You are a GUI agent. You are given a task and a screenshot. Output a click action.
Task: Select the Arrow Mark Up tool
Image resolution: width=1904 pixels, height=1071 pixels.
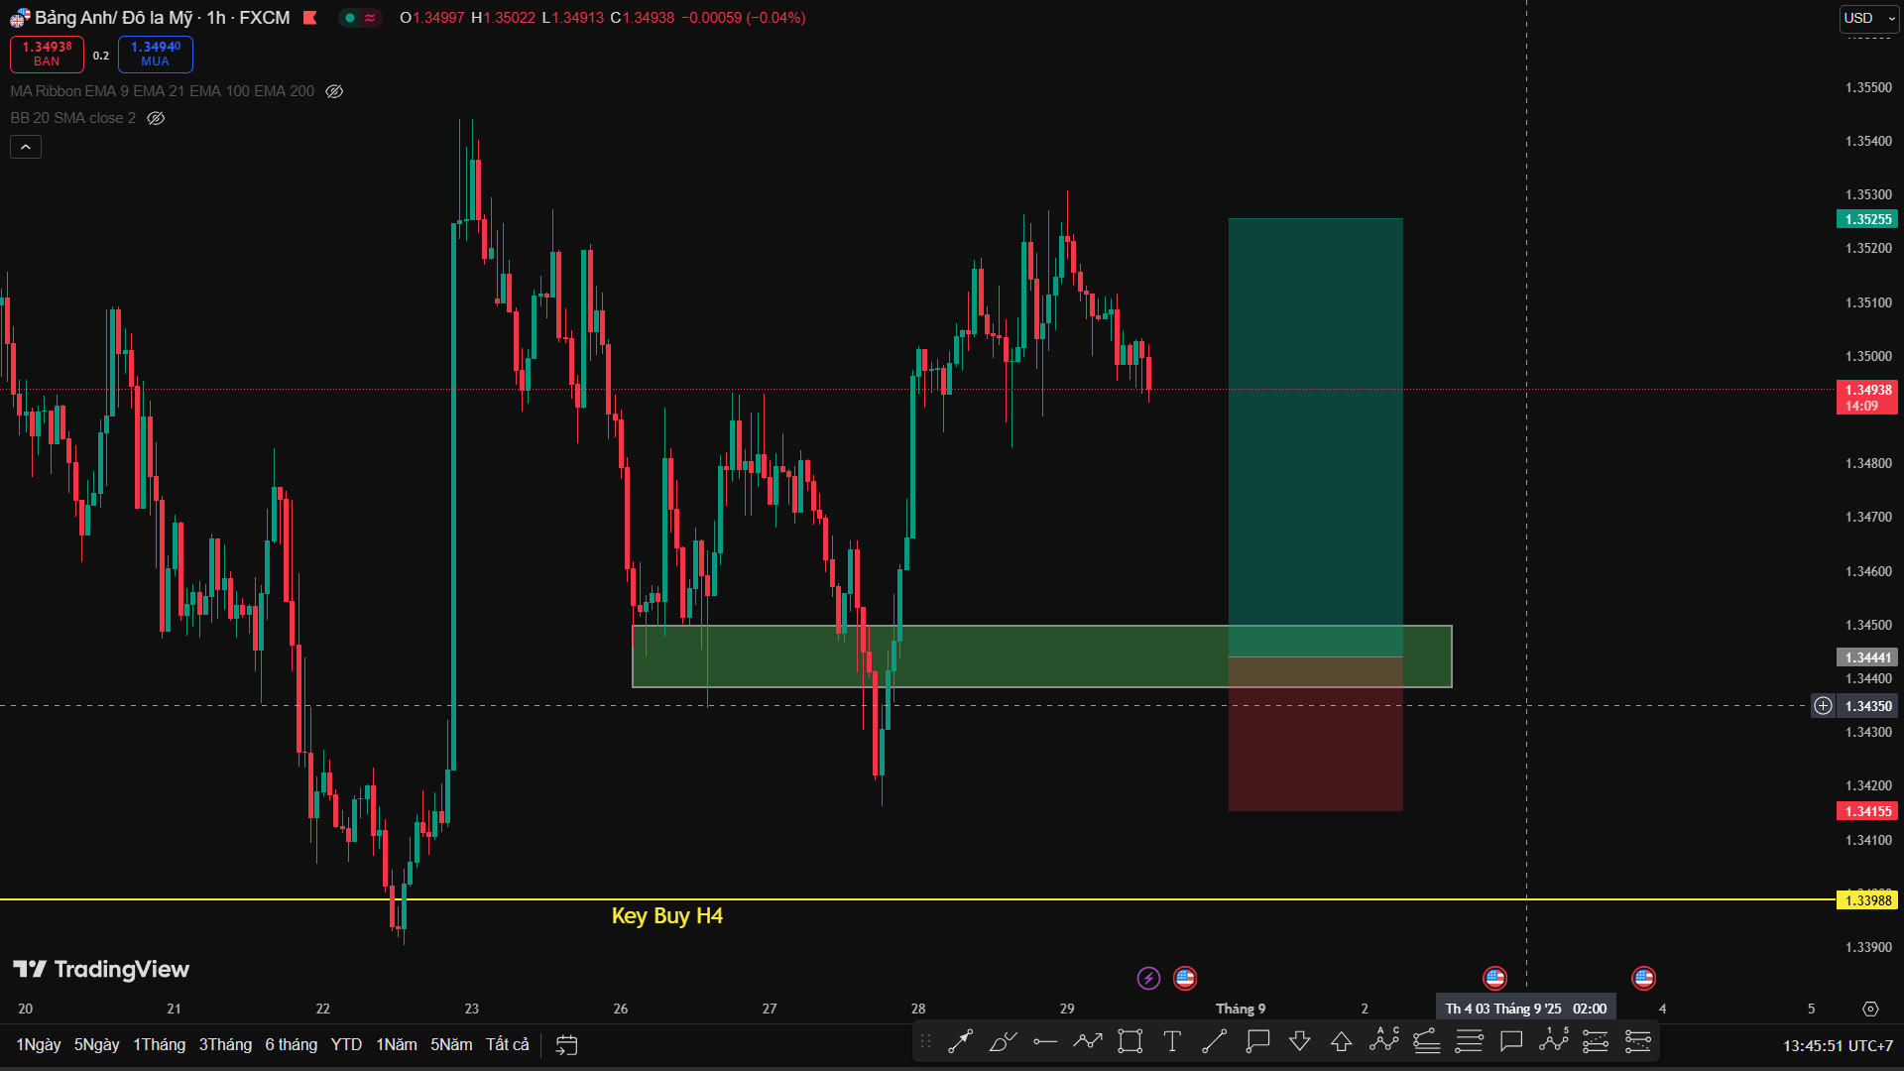[x=1342, y=1041]
